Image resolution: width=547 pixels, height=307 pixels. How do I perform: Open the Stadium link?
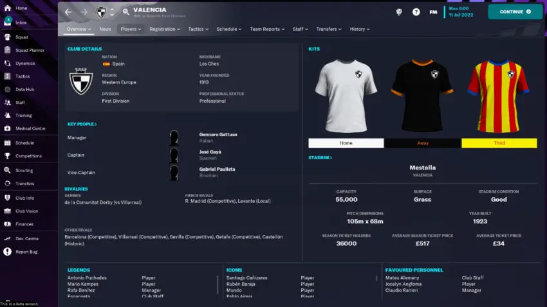click(x=320, y=158)
